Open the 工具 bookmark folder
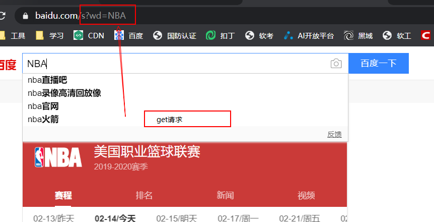 pos(13,35)
